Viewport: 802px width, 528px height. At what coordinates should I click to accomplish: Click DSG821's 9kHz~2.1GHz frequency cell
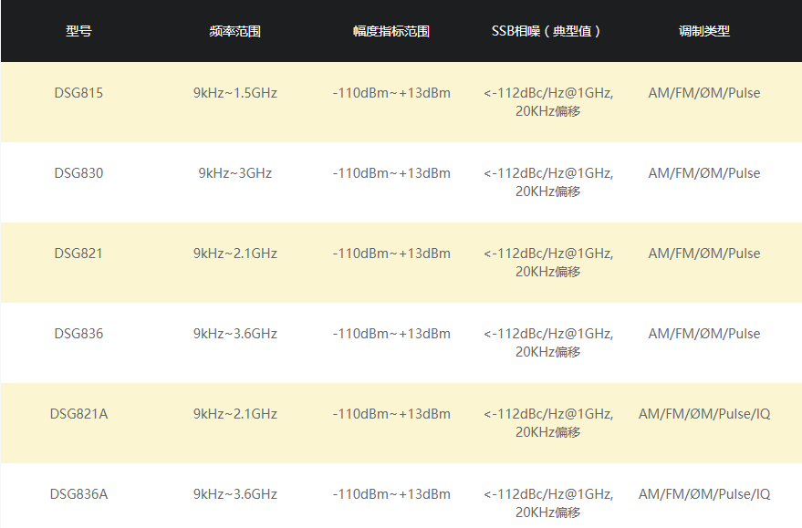[235, 254]
